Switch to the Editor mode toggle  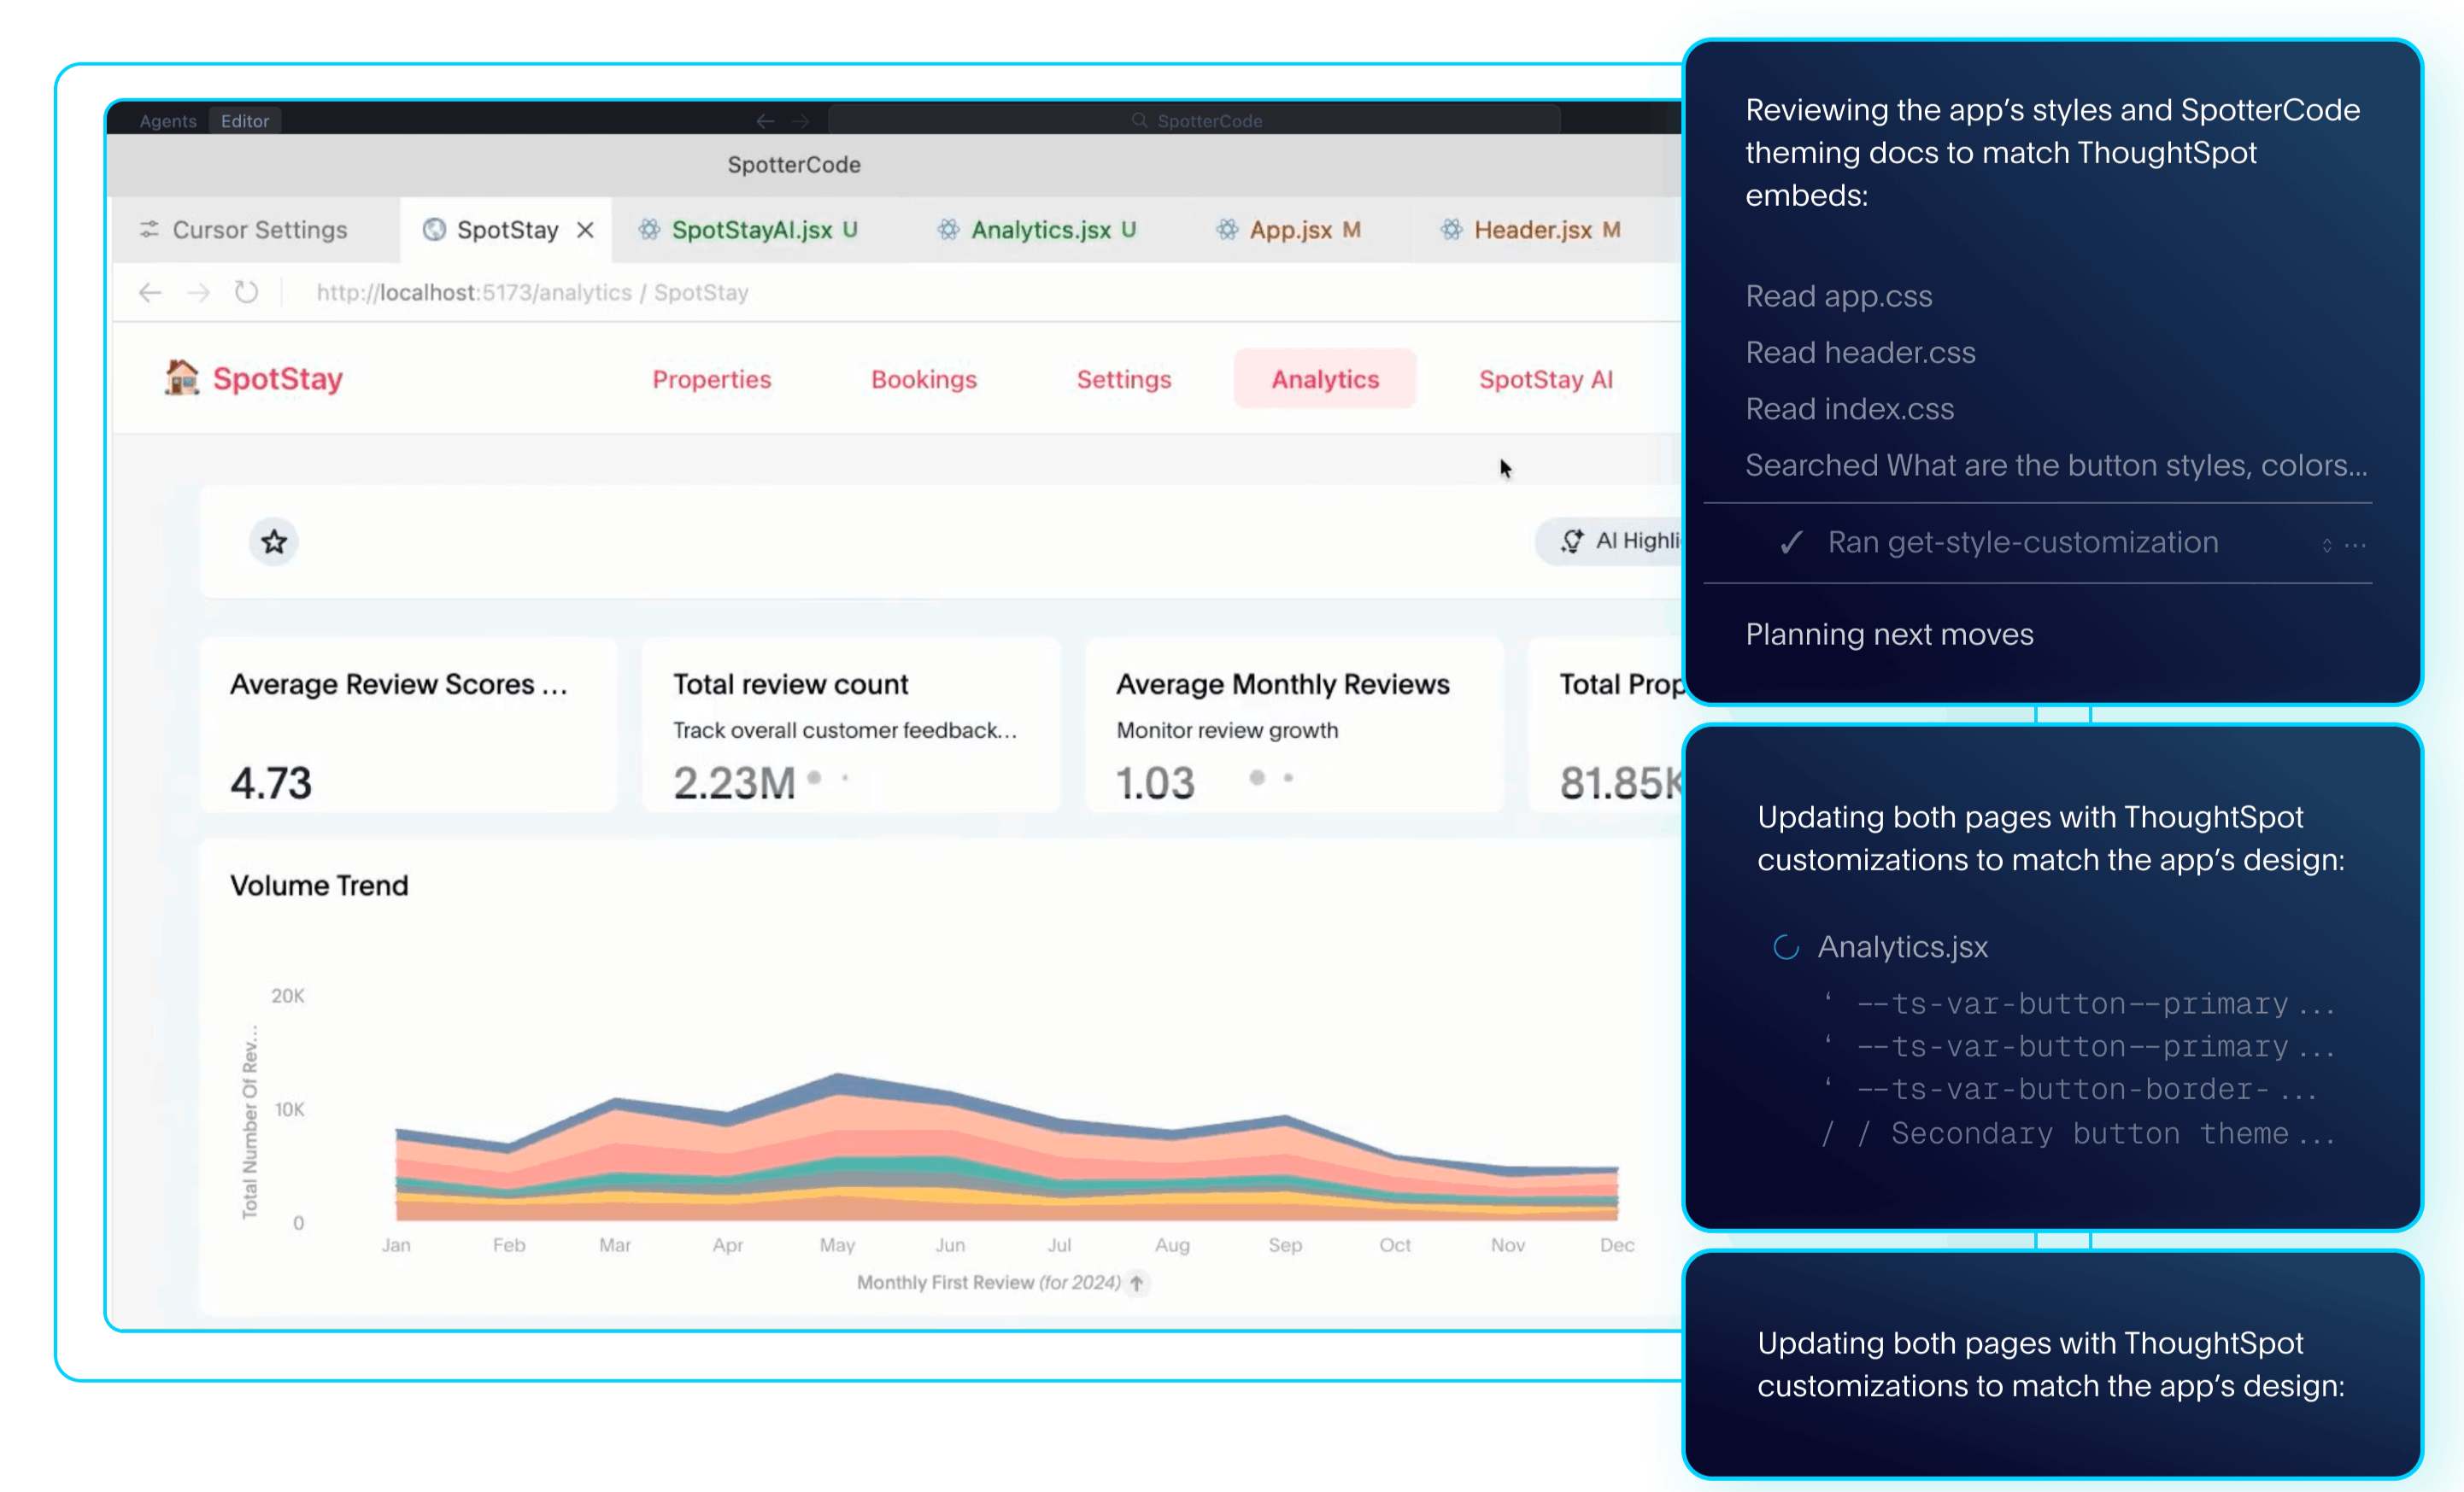click(245, 120)
